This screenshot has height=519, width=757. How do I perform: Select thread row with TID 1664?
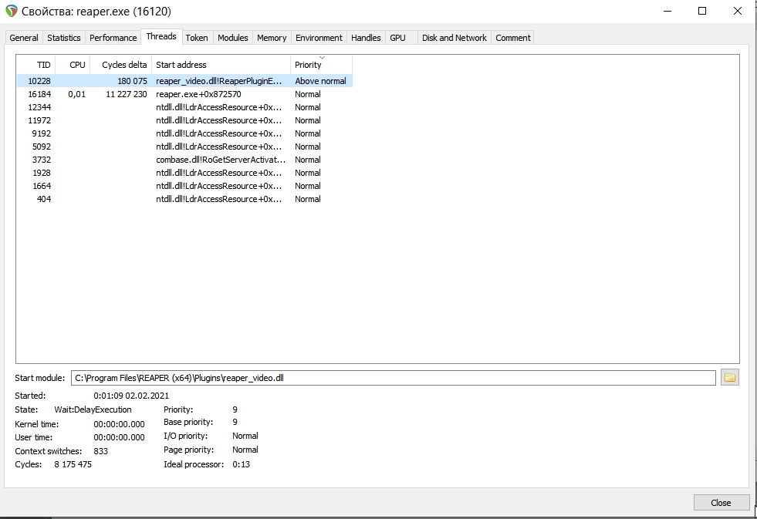pyautogui.click(x=184, y=186)
